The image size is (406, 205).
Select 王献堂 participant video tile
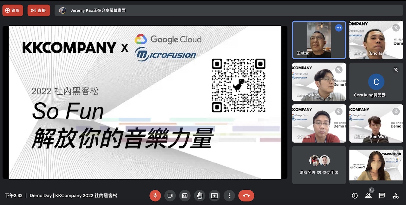point(319,40)
